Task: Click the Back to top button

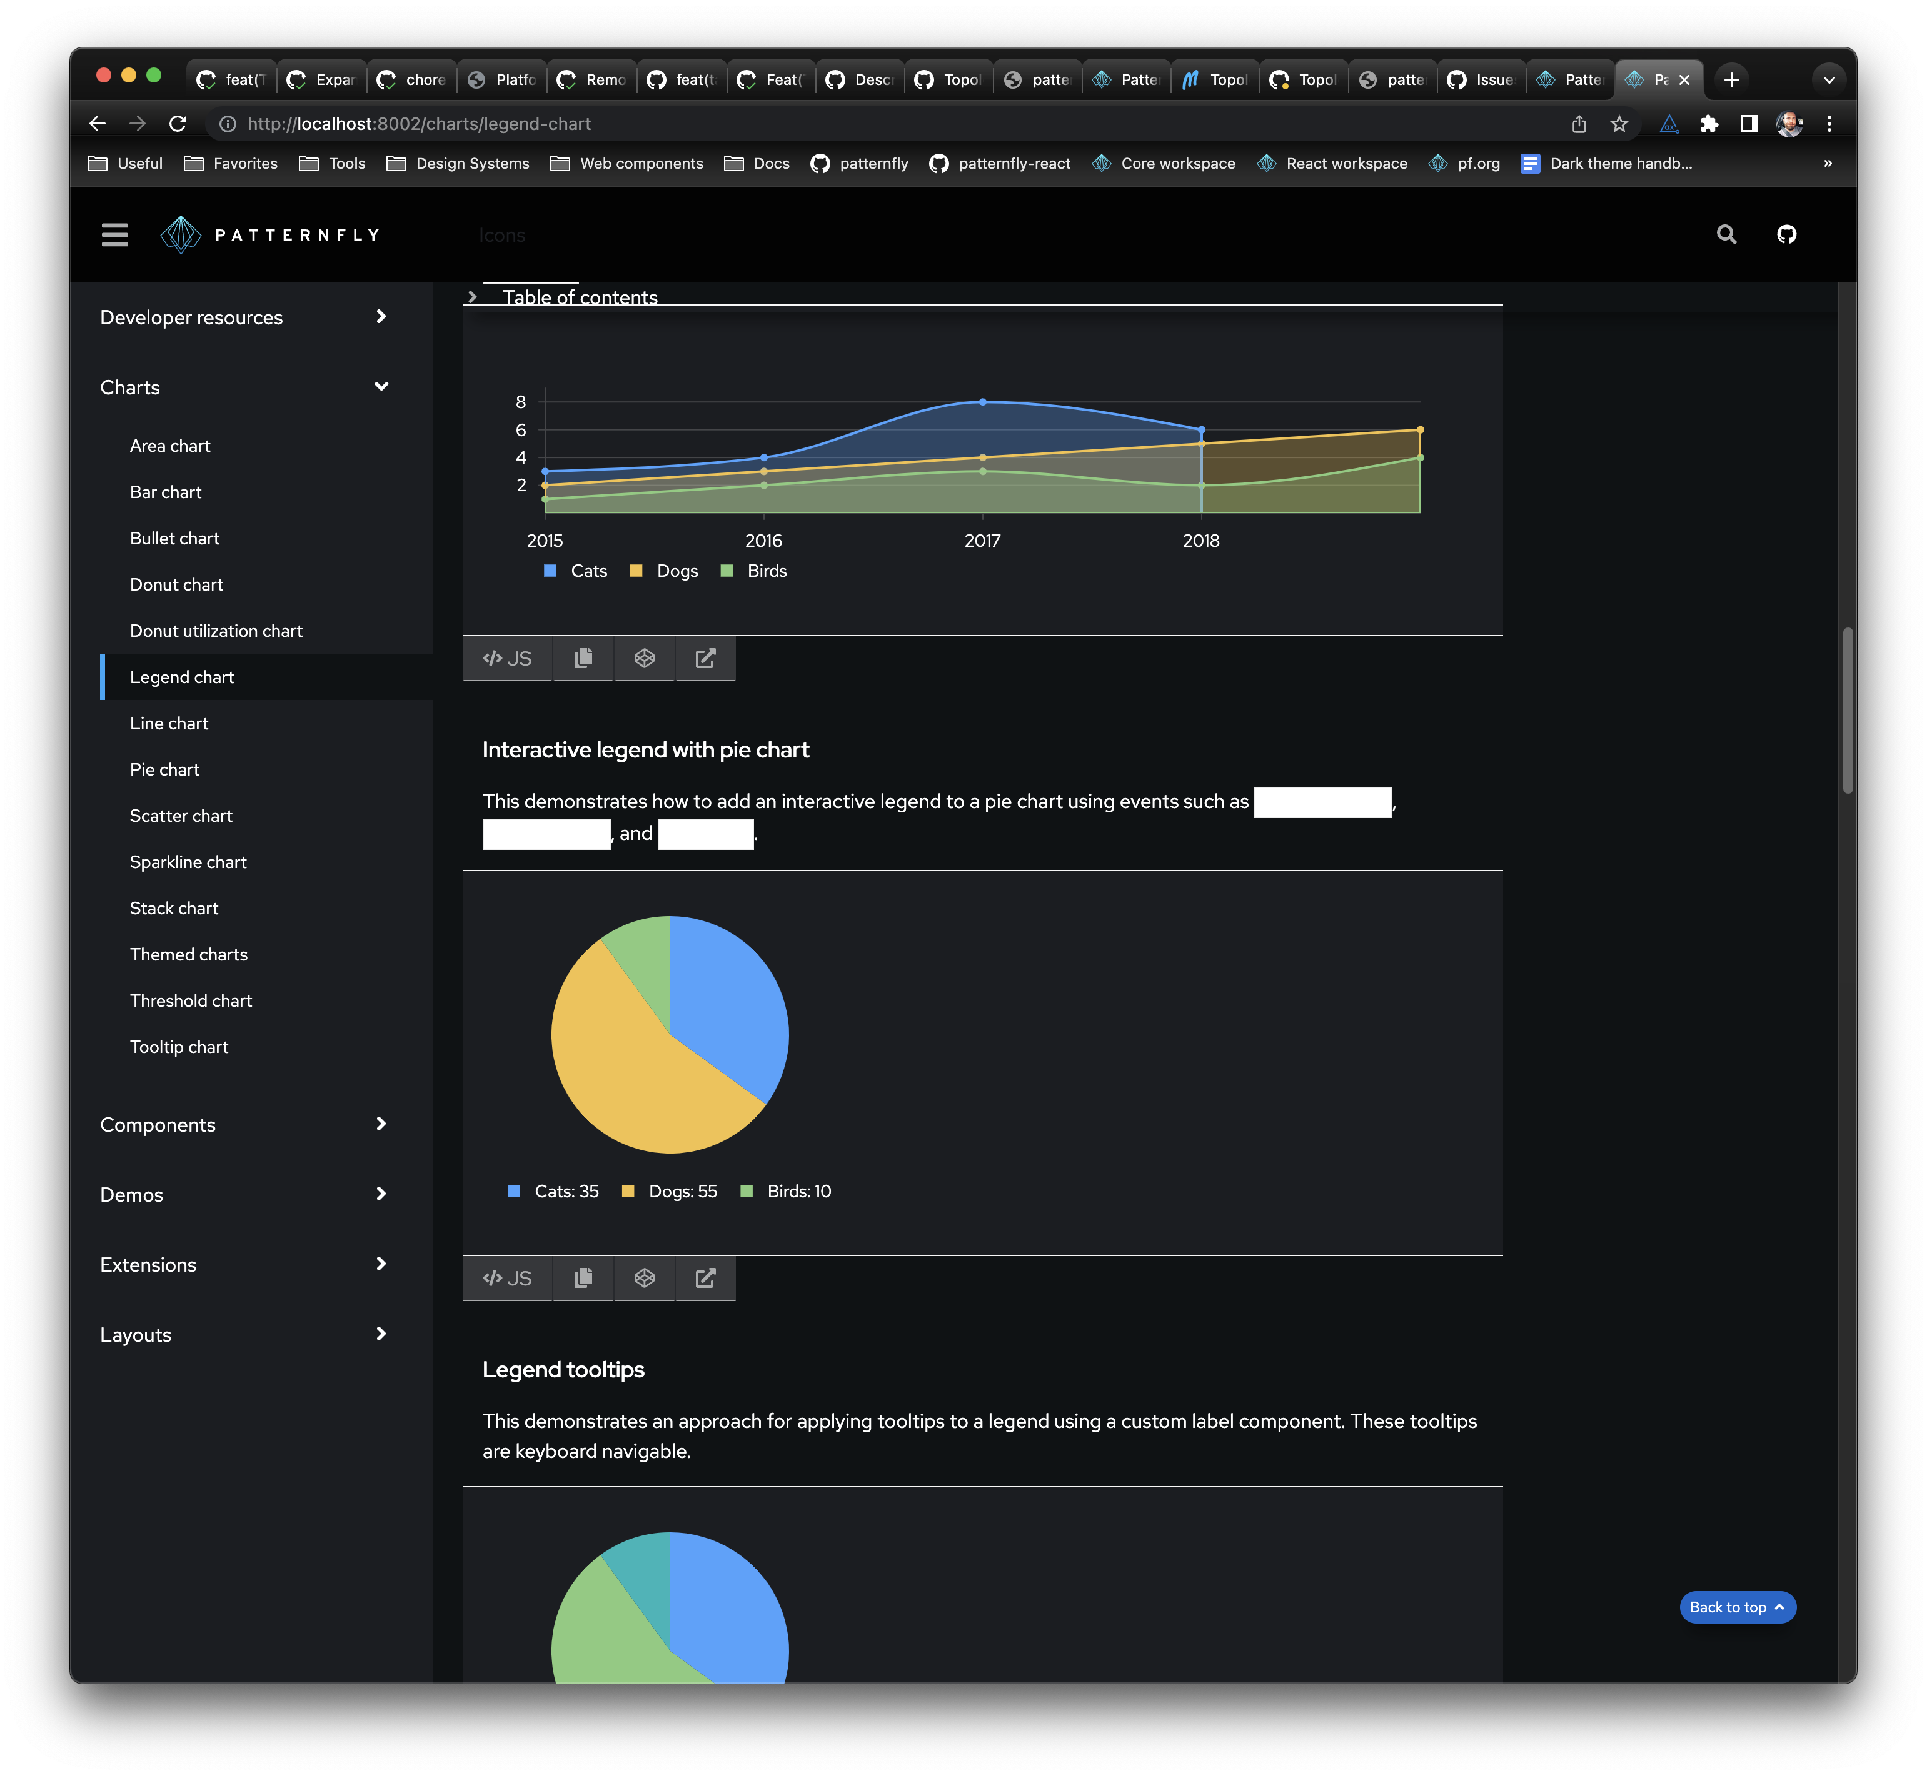Action: 1736,1607
